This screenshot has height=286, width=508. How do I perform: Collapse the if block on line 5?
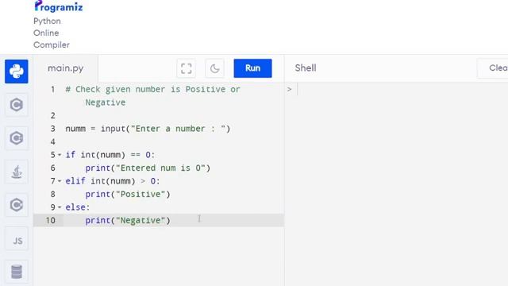tap(60, 155)
